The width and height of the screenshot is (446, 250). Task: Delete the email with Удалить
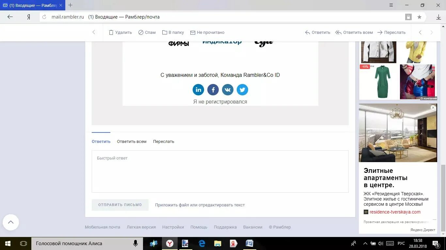(x=120, y=33)
